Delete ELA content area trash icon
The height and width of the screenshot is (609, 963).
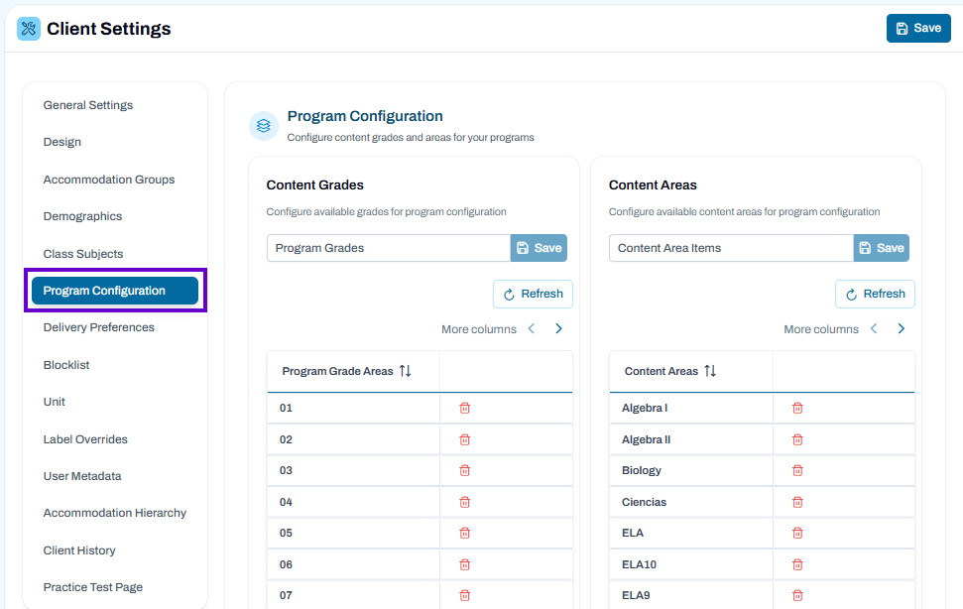[797, 533]
